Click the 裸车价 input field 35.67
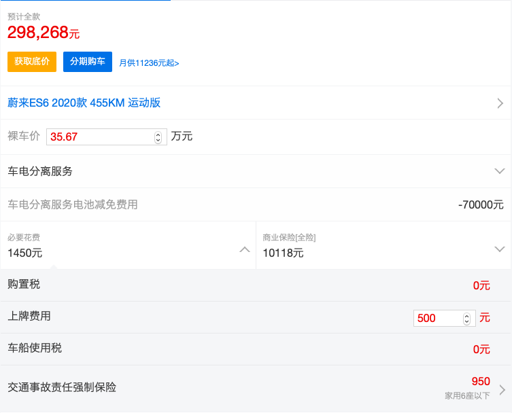This screenshot has height=413, width=512. click(x=107, y=137)
